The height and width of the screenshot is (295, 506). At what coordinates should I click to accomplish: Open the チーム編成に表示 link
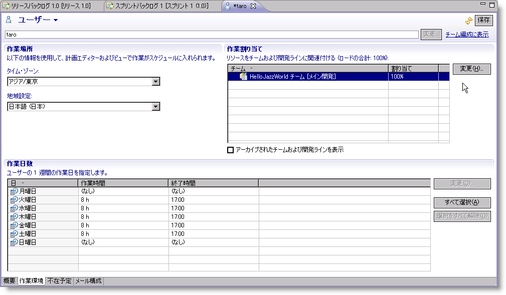tap(467, 35)
